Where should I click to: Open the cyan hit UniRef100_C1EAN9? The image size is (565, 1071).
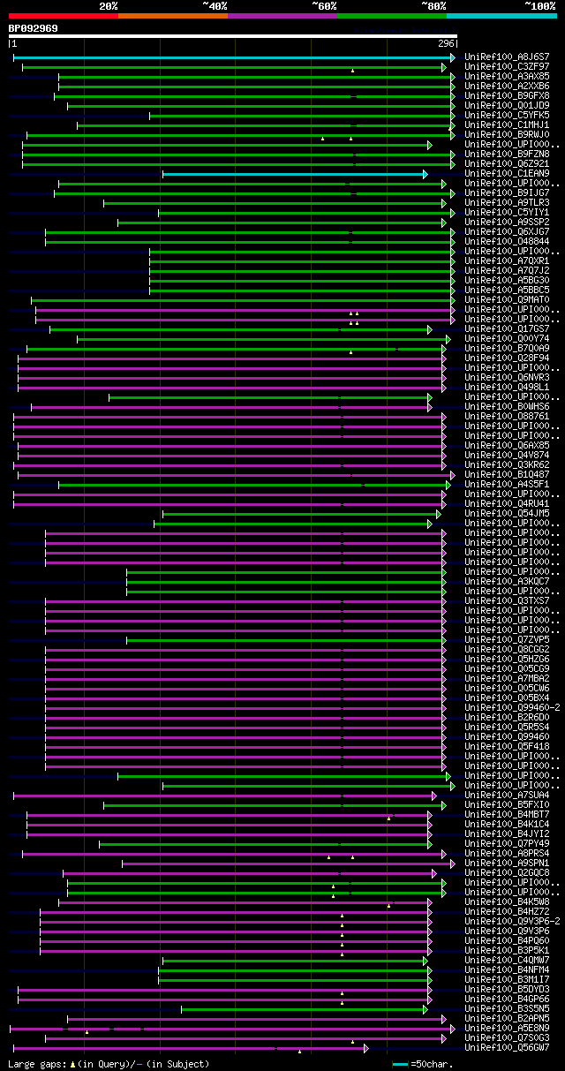pyautogui.click(x=507, y=173)
